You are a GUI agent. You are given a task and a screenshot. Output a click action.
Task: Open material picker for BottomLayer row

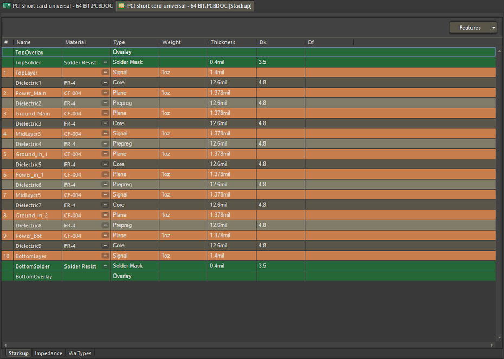[106, 256]
